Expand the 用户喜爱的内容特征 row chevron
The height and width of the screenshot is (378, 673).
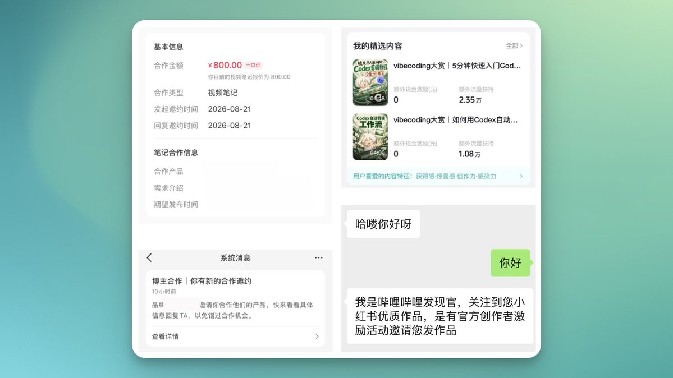tap(521, 176)
